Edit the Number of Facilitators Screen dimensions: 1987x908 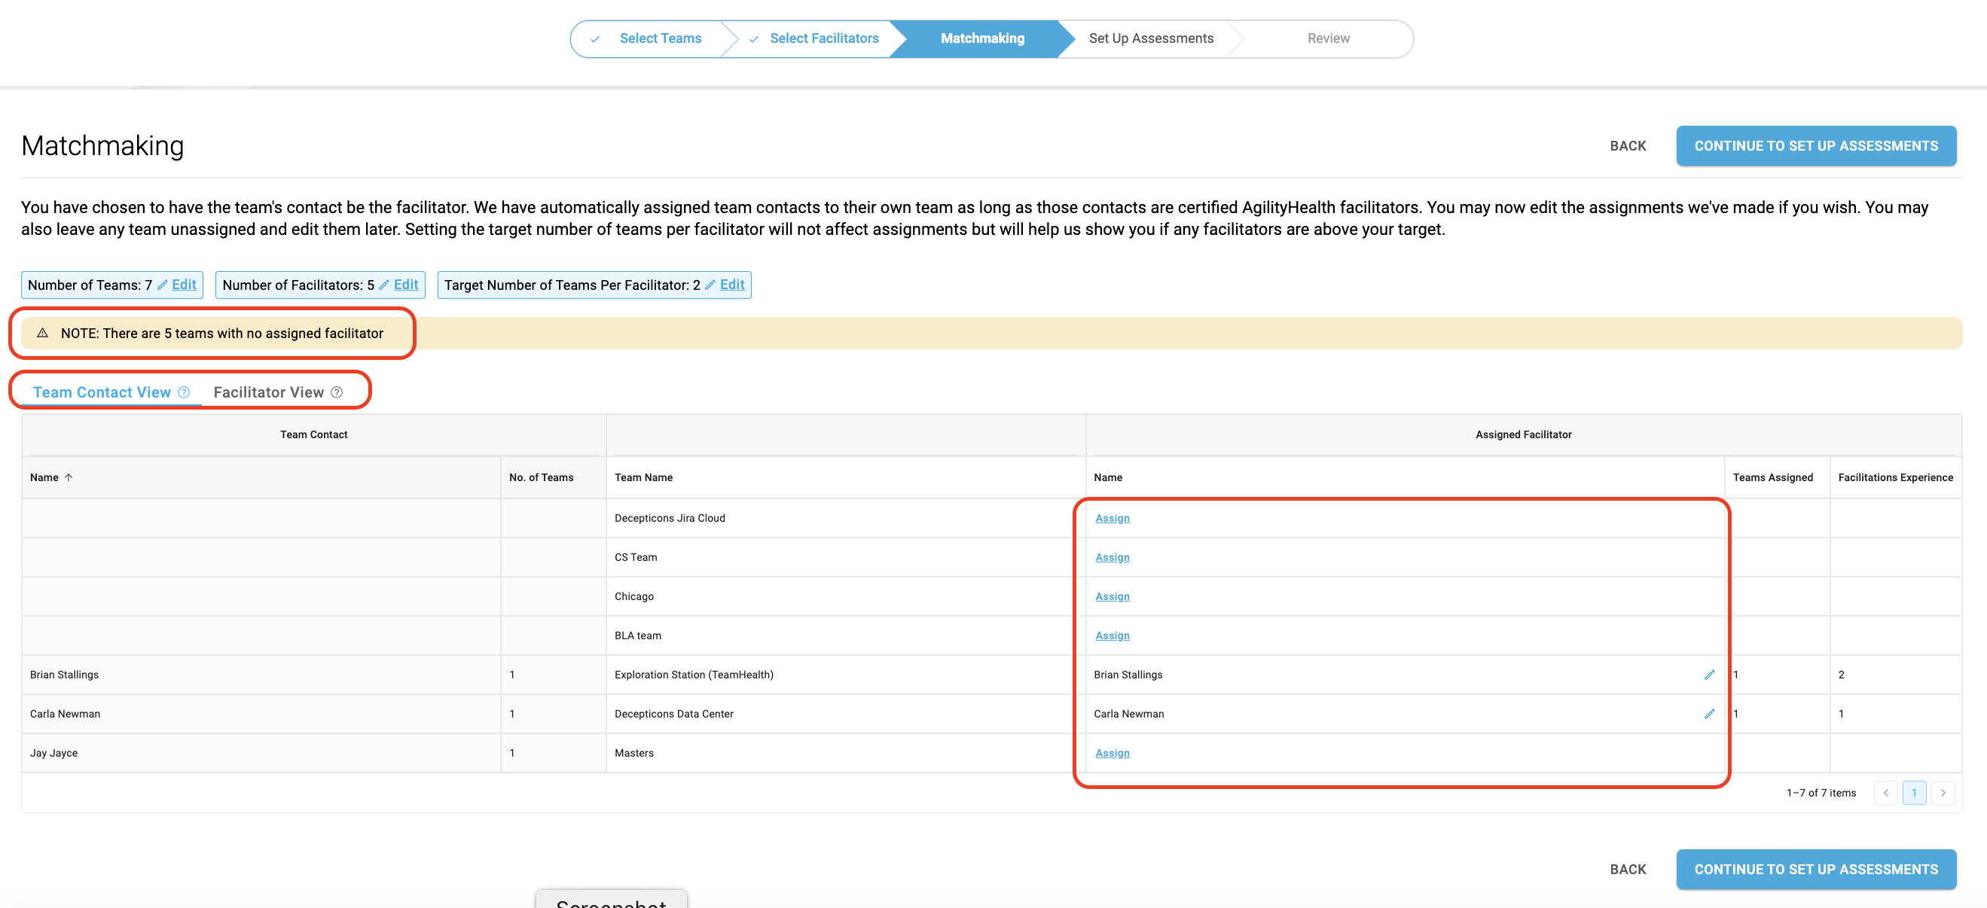(406, 285)
